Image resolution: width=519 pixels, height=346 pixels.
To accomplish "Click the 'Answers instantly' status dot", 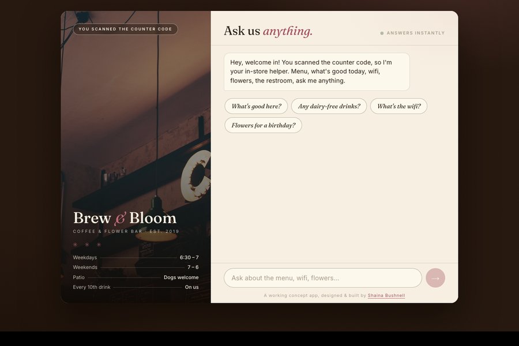I will point(382,33).
